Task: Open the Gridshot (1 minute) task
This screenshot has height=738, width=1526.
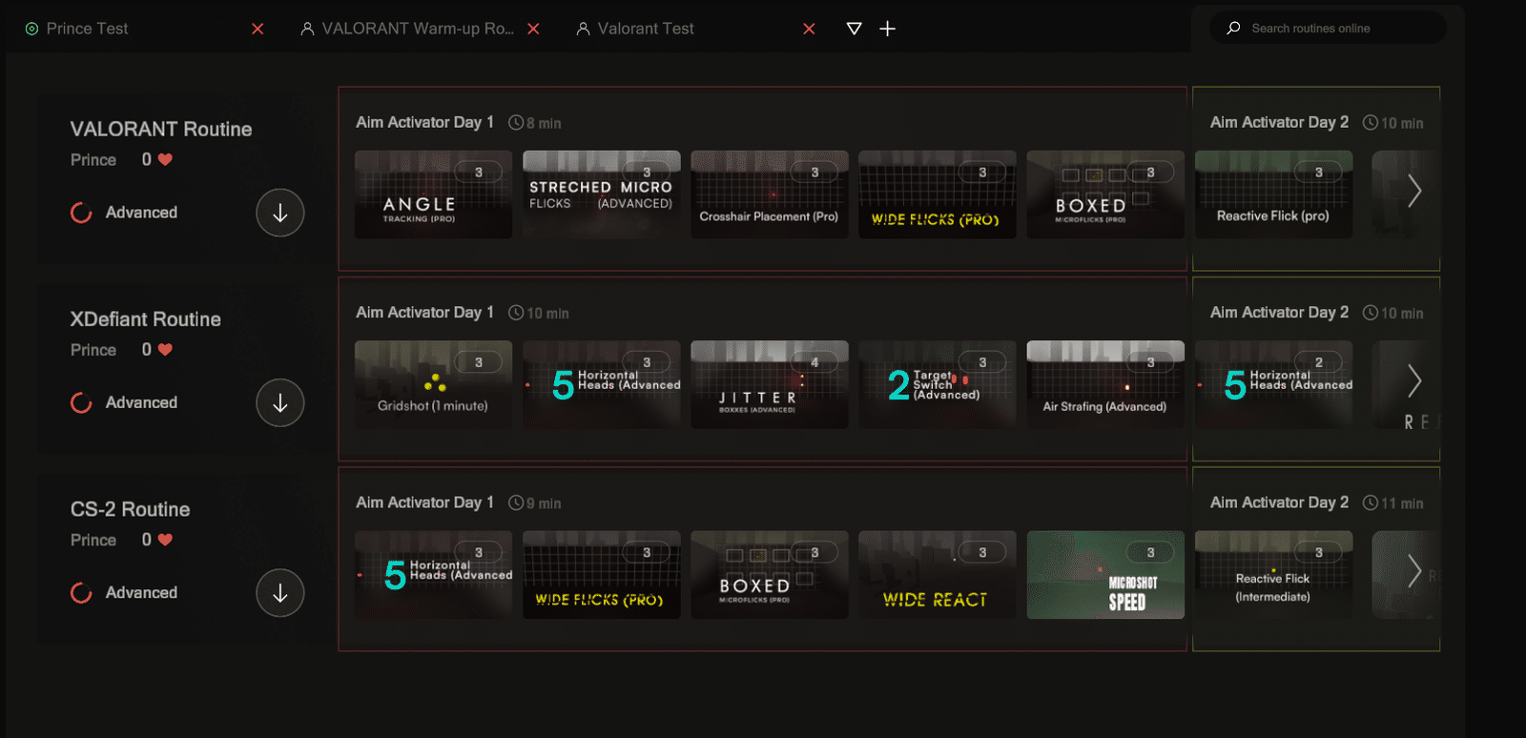Action: click(x=433, y=384)
